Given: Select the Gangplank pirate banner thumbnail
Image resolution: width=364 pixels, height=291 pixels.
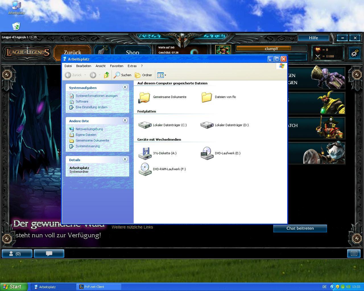Looking at the screenshot, I should point(330,127).
